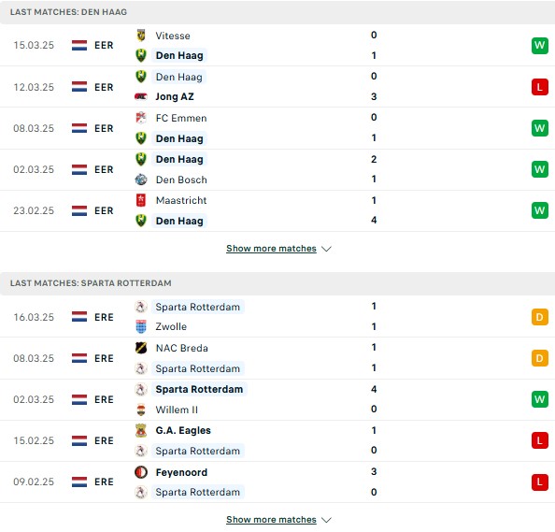
Task: Click the Vitesse club crest icon
Action: (x=141, y=36)
